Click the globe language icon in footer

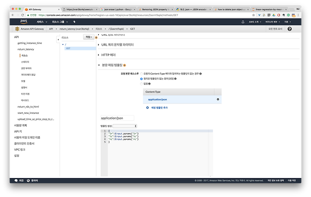(x=28, y=181)
